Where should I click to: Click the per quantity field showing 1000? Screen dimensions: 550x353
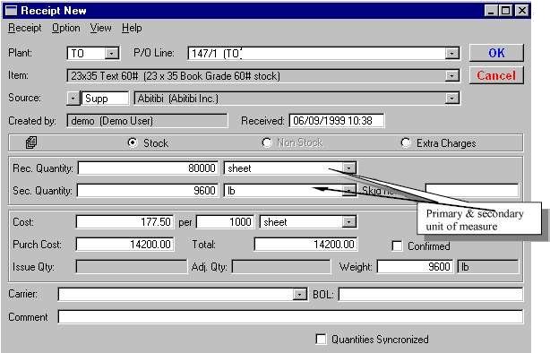pos(225,222)
